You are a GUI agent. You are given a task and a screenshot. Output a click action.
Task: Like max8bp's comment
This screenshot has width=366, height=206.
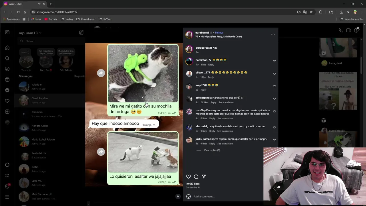[x=274, y=111]
